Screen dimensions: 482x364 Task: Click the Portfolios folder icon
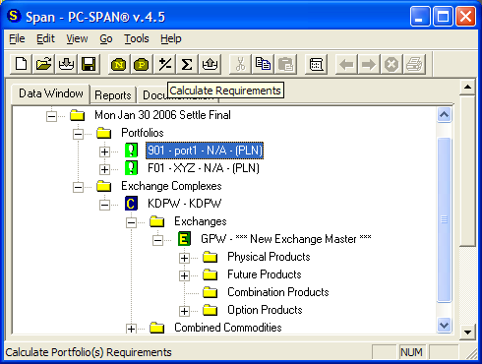[104, 133]
